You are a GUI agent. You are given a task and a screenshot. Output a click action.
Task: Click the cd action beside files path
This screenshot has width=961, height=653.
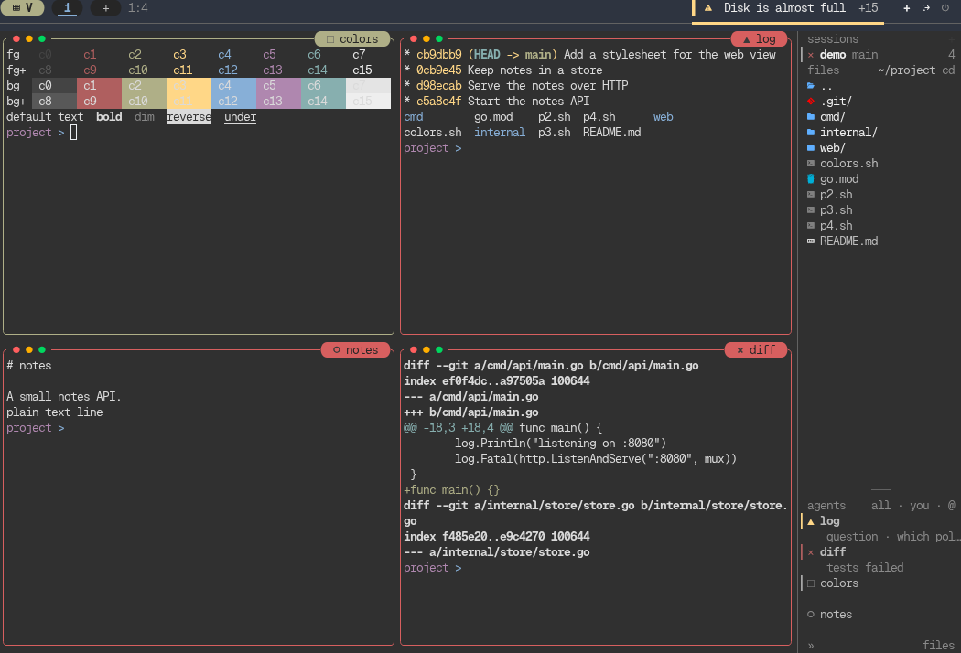pyautogui.click(x=948, y=70)
